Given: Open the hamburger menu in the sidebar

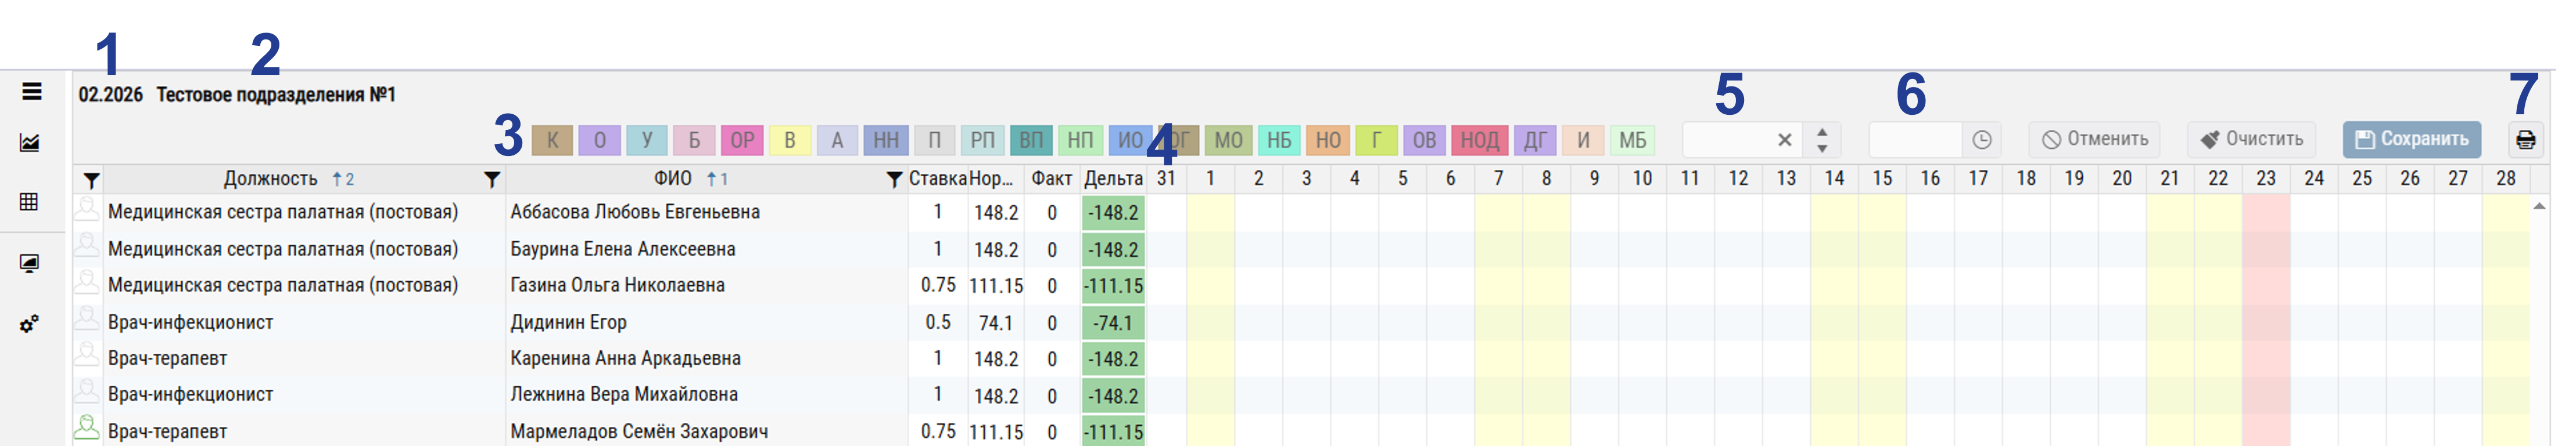Looking at the screenshot, I should [x=31, y=92].
